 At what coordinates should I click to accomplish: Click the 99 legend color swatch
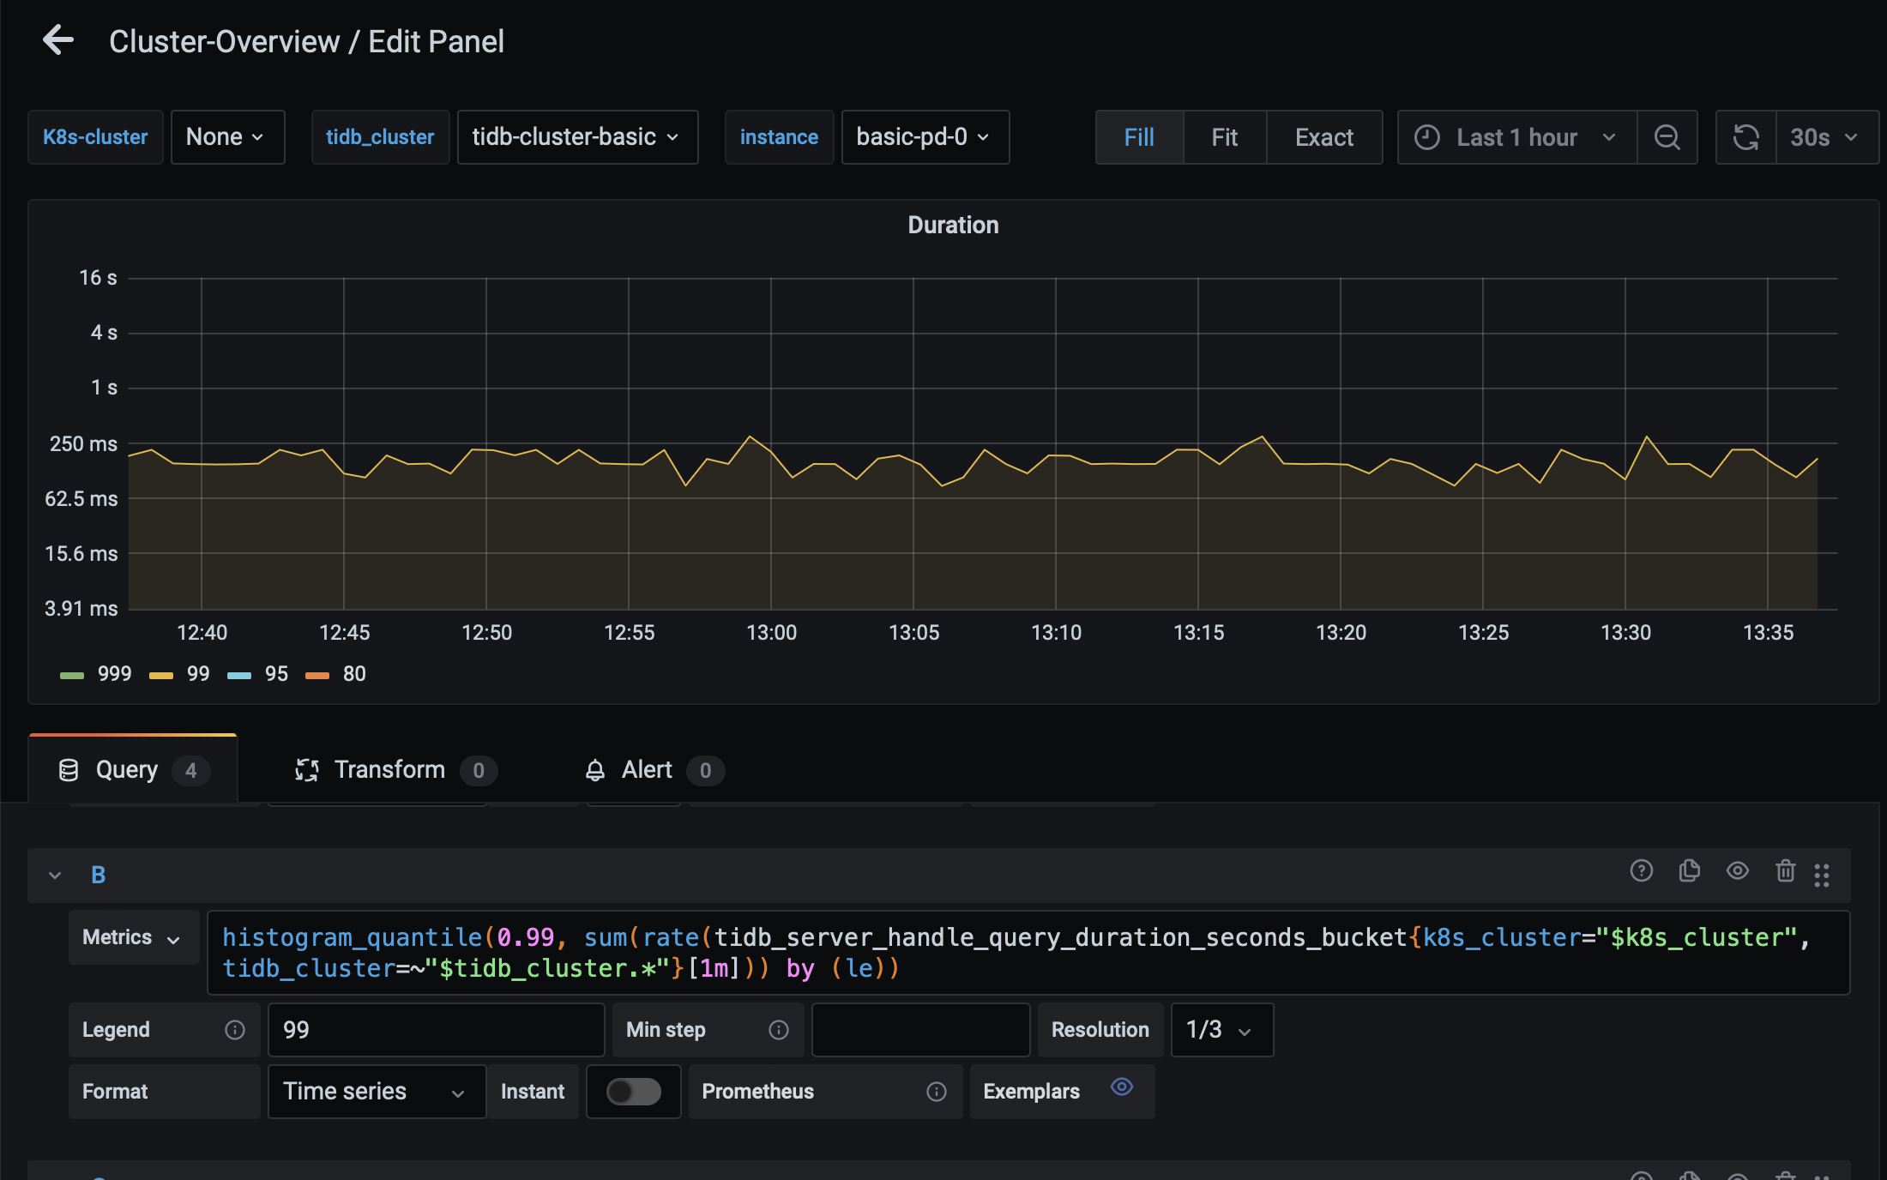point(160,675)
